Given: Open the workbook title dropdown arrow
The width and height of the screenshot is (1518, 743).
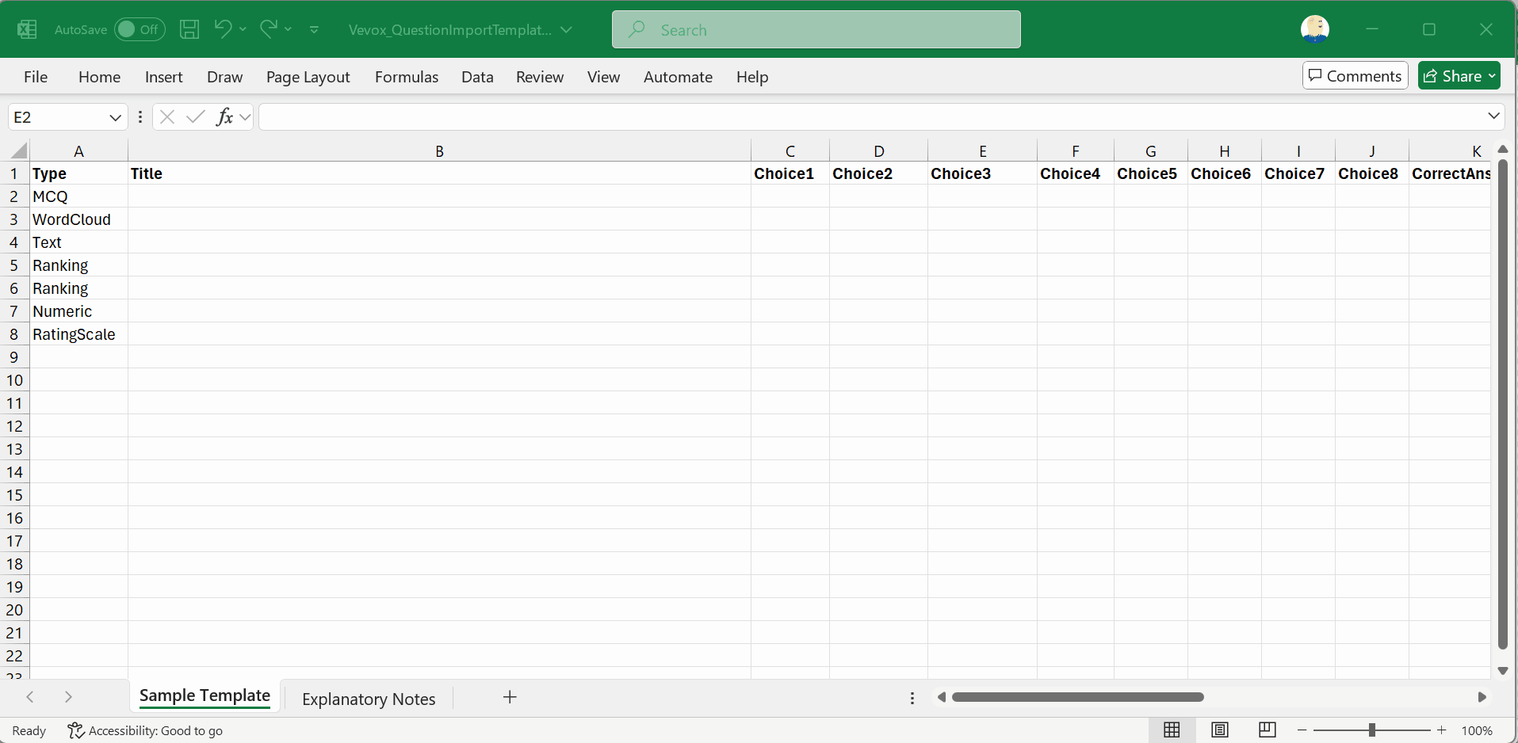Looking at the screenshot, I should 566,29.
